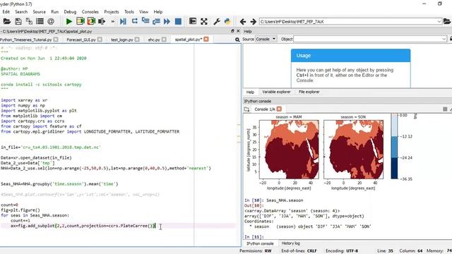Switch to ehc.py editor tab
Screen dimensions: 452x254
tap(154, 40)
